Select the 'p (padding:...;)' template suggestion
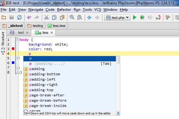Image resolution: width=179 pixels, height=119 pixels. pos(70,64)
